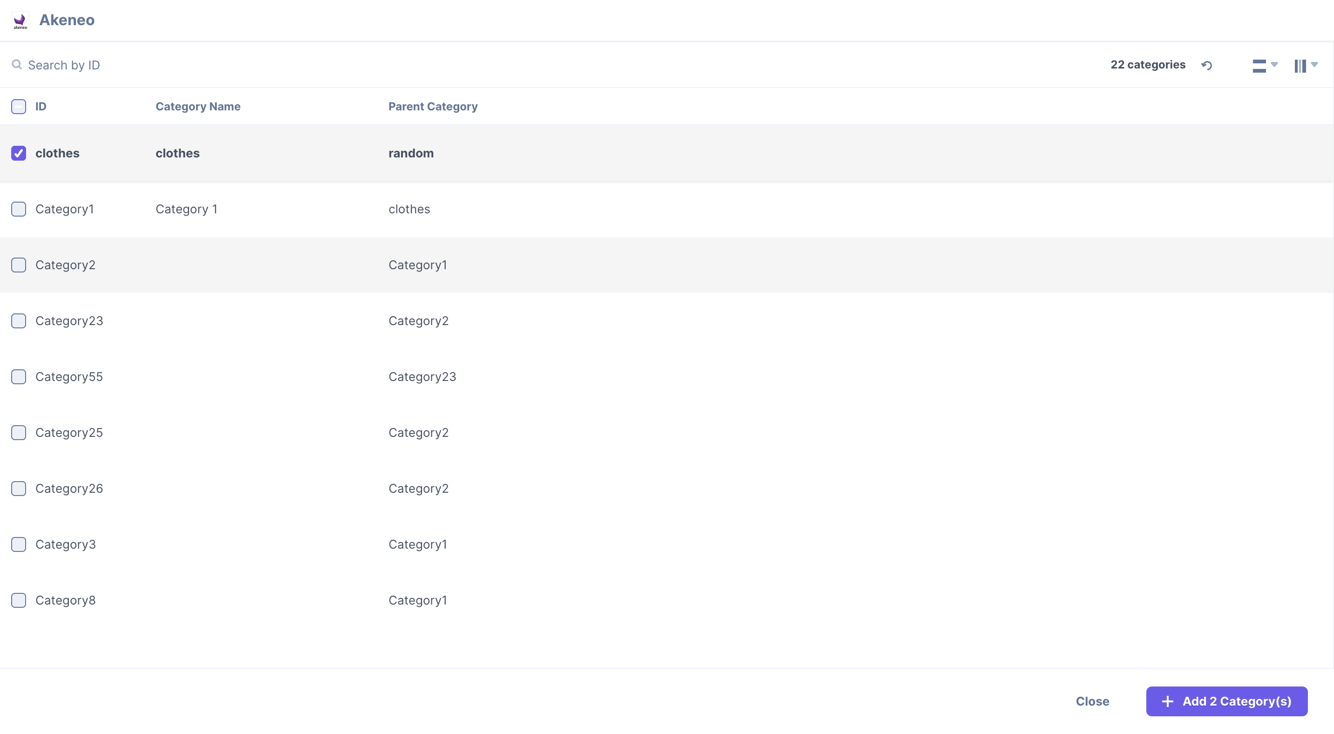The width and height of the screenshot is (1334, 734).
Task: Click the search magnifier icon
Action: tap(17, 65)
